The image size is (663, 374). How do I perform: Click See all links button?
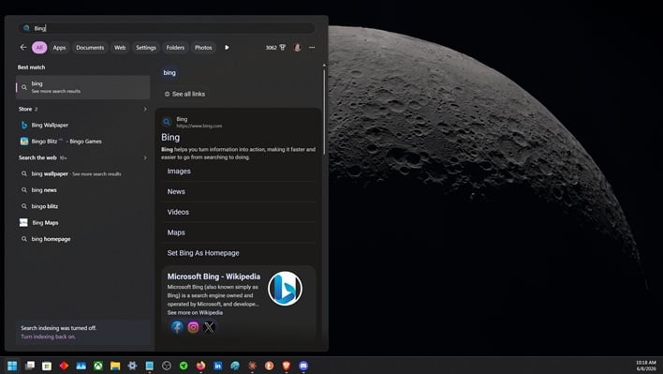[x=184, y=94]
